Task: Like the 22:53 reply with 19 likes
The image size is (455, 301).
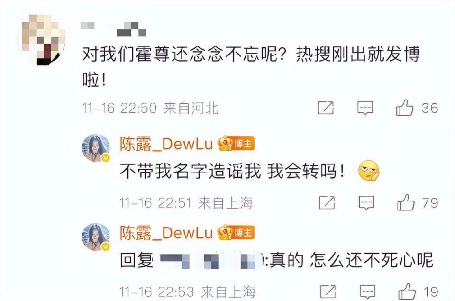Action: click(407, 292)
